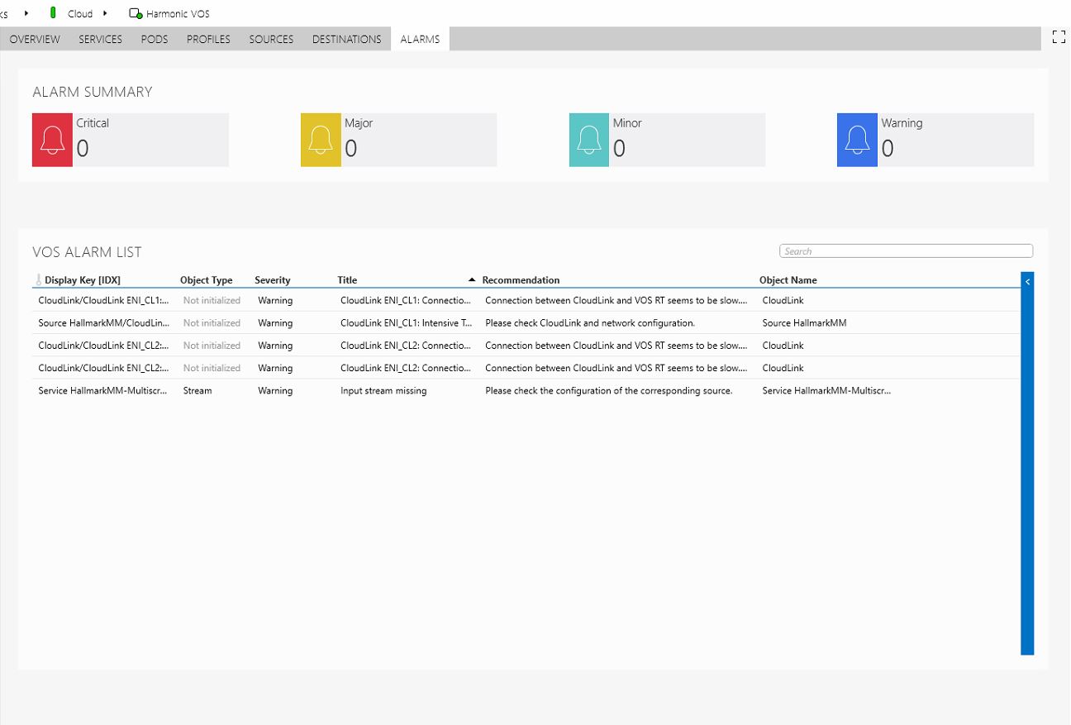This screenshot has width=1071, height=725.
Task: Click the green Cloud status icon
Action: click(x=54, y=12)
